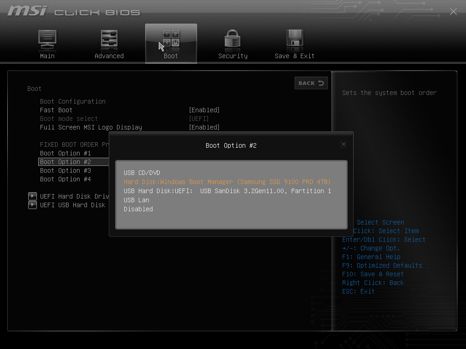The width and height of the screenshot is (466, 349).
Task: Change Fast Boot [Enabled] value
Action: (x=204, y=110)
